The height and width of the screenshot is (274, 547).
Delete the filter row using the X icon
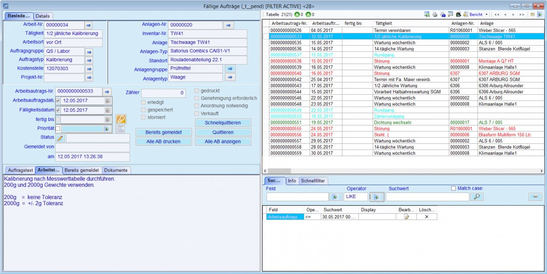tap(426, 217)
